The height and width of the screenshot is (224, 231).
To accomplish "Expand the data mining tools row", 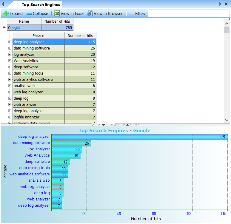I will pyautogui.click(x=10, y=73).
